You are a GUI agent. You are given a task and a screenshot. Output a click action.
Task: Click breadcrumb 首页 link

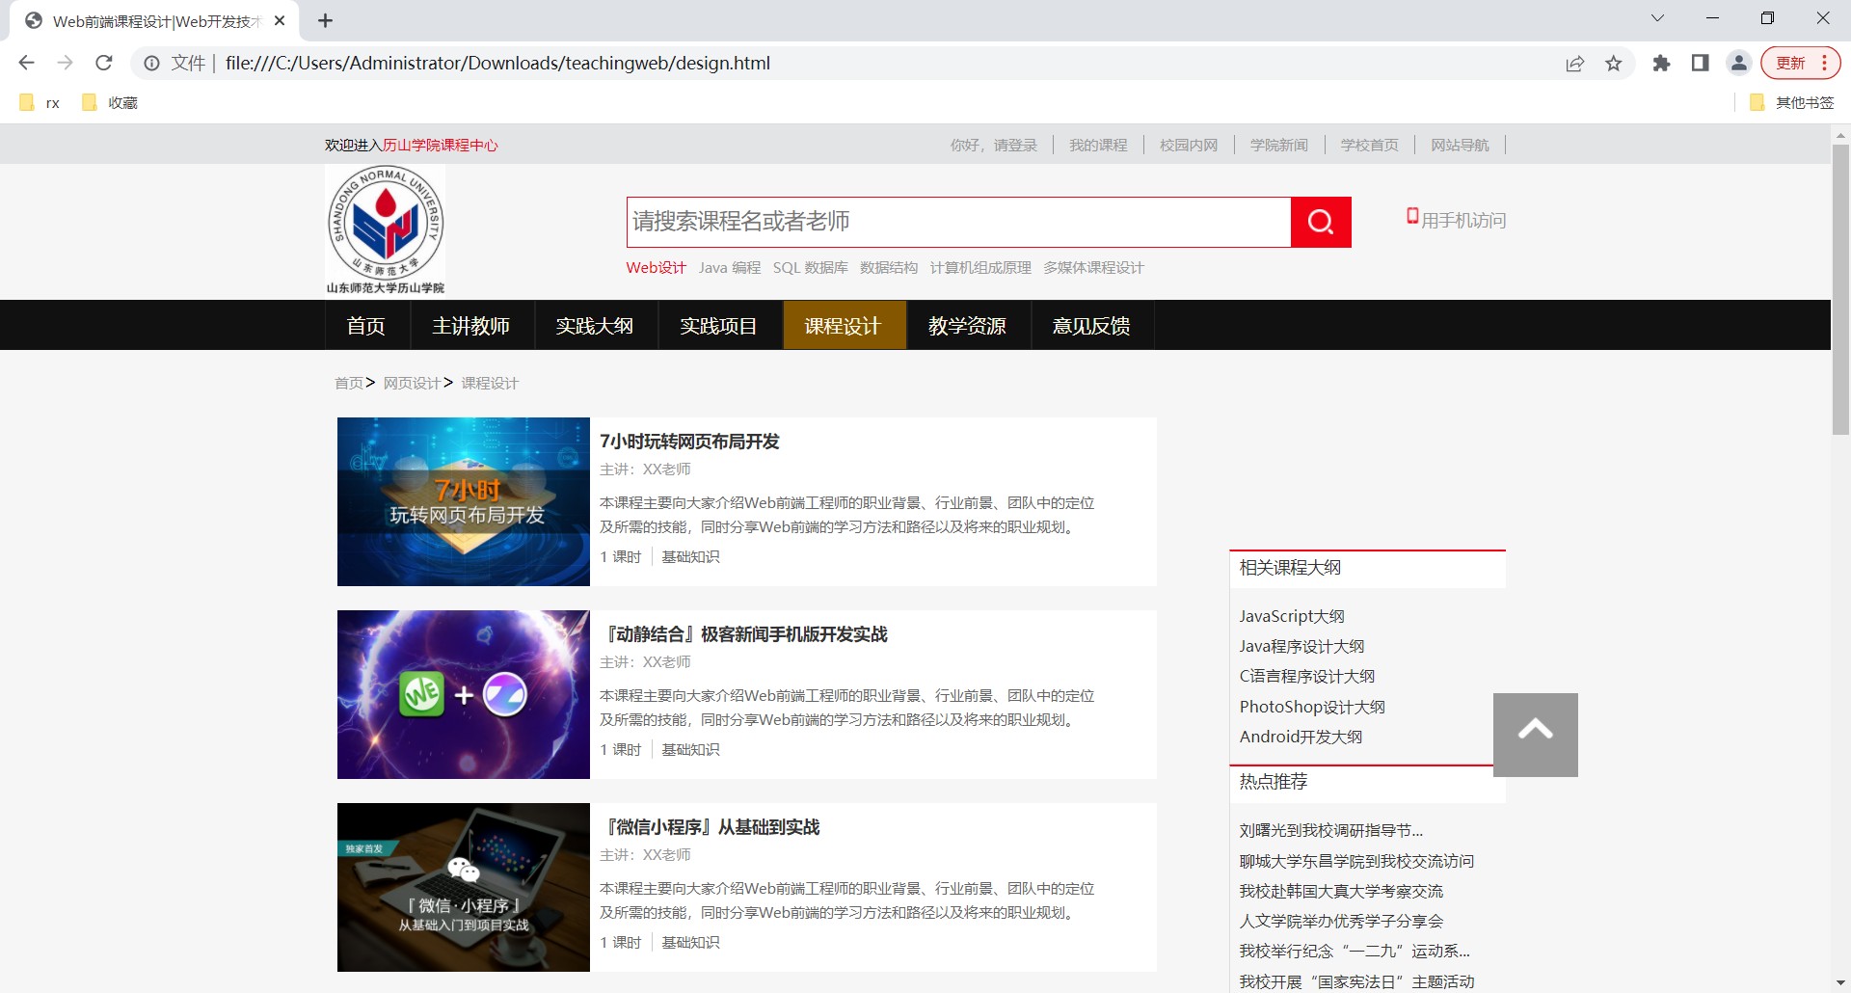tap(349, 383)
